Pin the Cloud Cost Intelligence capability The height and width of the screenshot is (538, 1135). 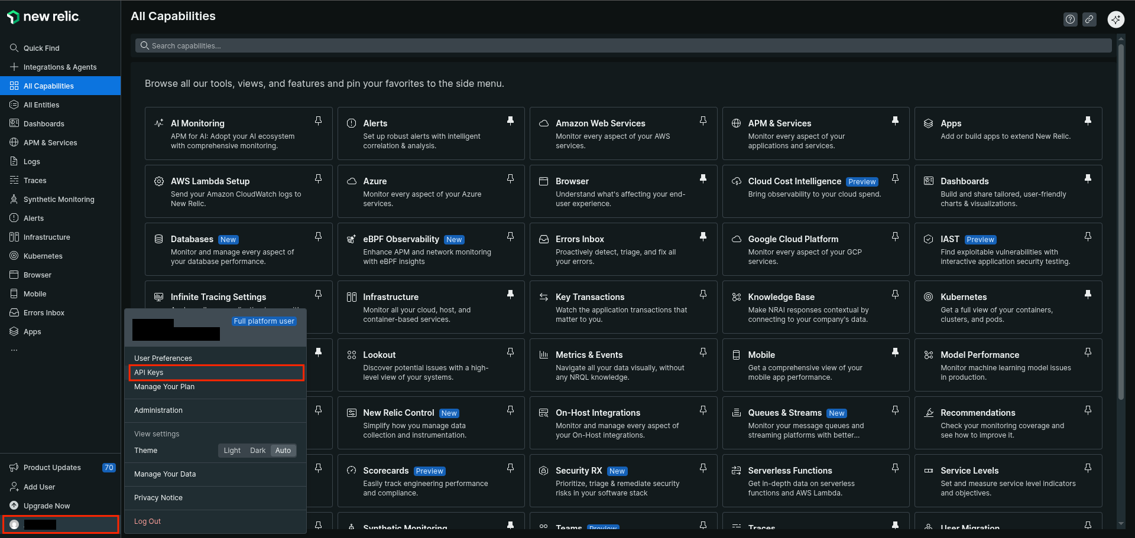pyautogui.click(x=895, y=179)
